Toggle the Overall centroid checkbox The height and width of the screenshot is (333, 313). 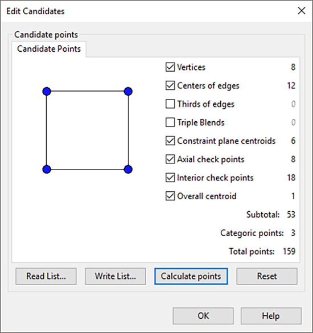click(170, 196)
